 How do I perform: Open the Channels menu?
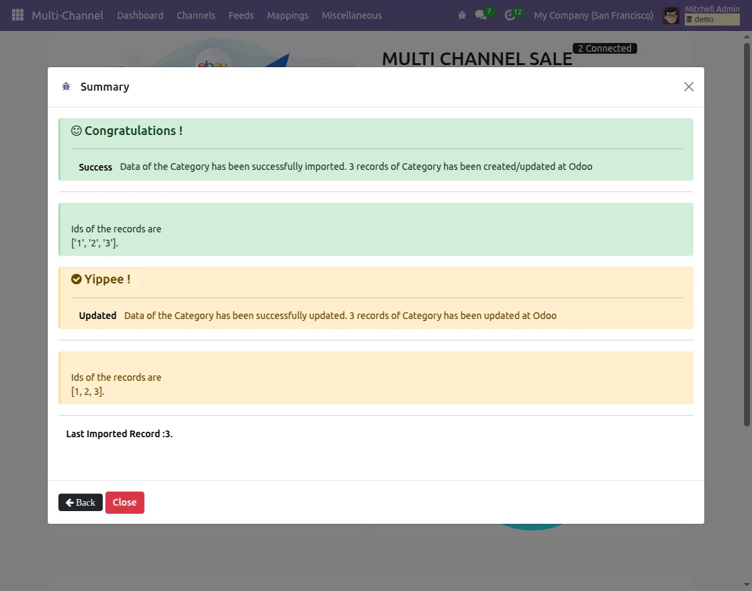pyautogui.click(x=195, y=15)
